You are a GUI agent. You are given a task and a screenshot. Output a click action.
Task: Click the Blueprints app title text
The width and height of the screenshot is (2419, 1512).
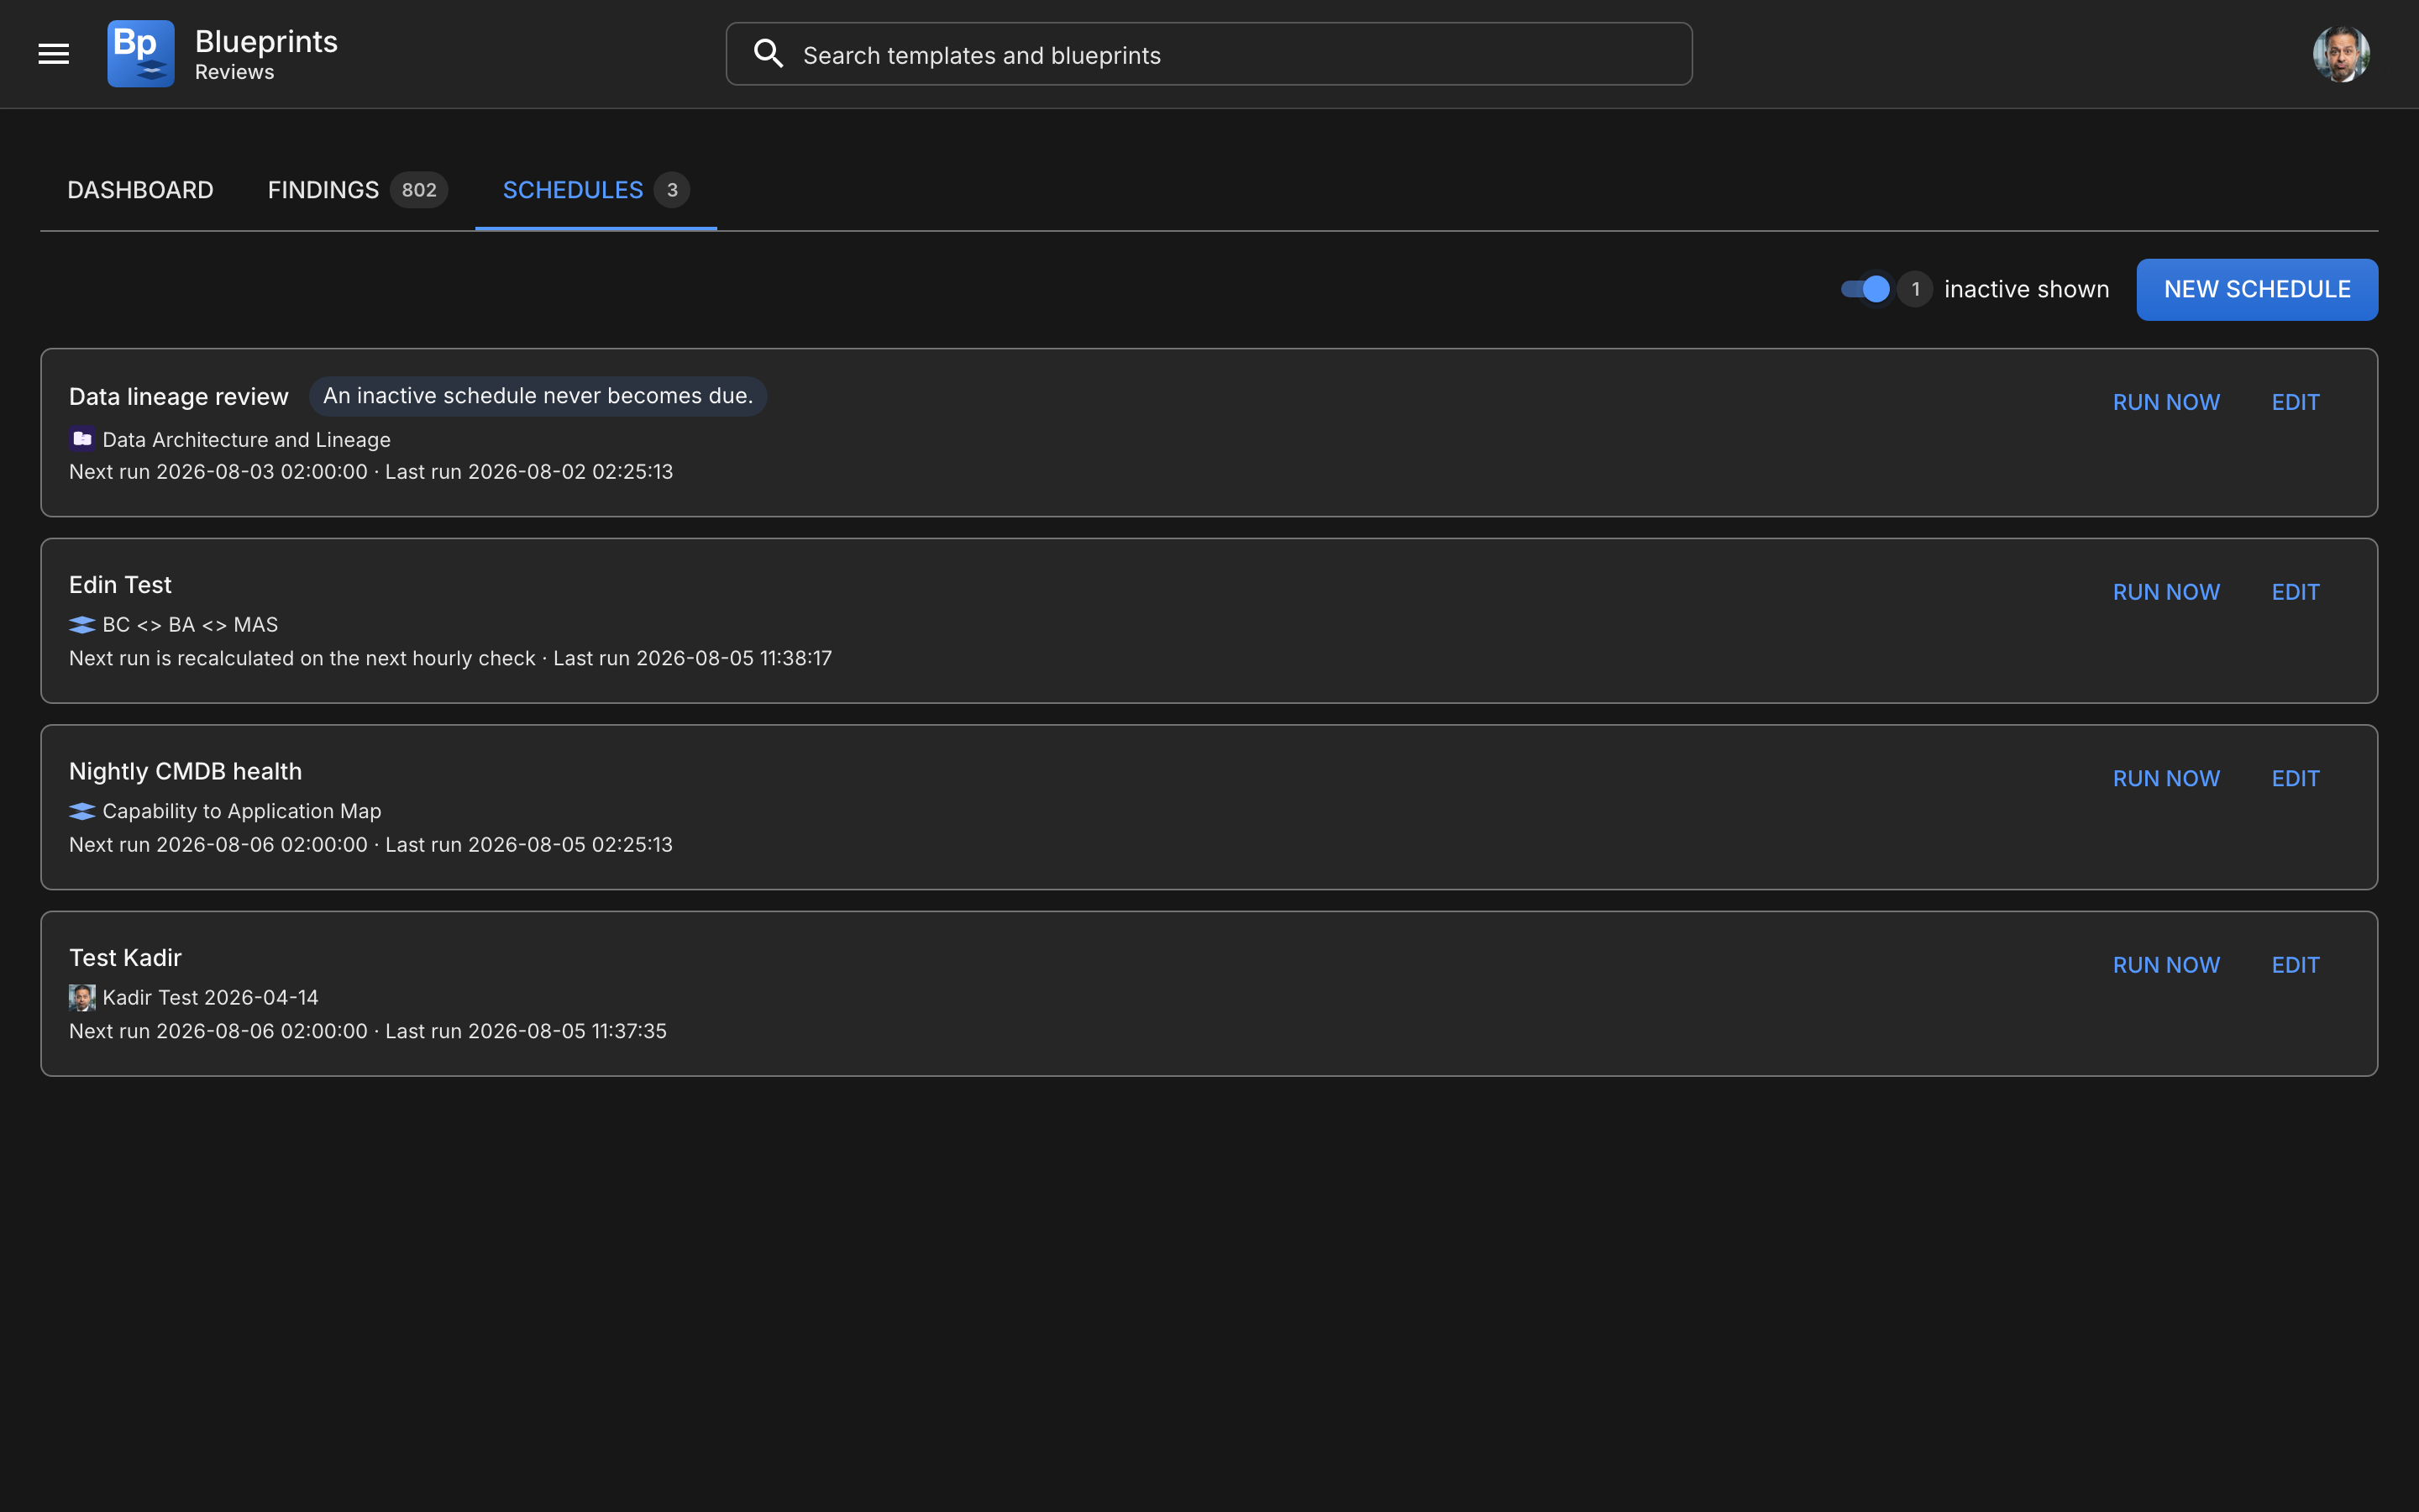[266, 41]
